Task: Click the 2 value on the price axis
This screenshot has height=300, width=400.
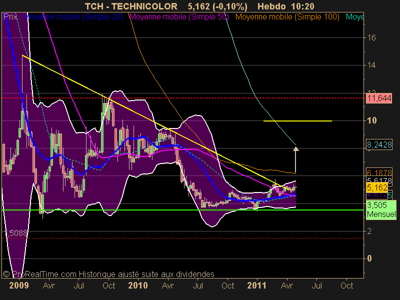Action: point(369,231)
